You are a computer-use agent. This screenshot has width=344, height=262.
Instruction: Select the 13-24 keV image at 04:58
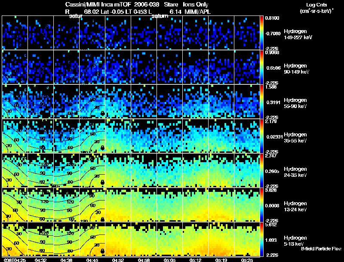[x=144, y=205]
